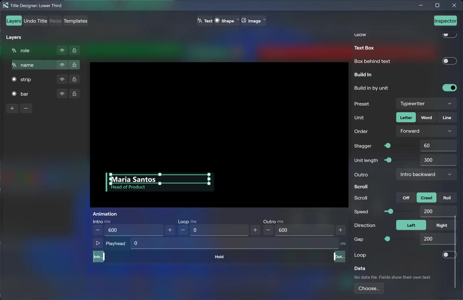Image resolution: width=463 pixels, height=300 pixels.
Task: Set build unit to Word
Action: [426, 118]
